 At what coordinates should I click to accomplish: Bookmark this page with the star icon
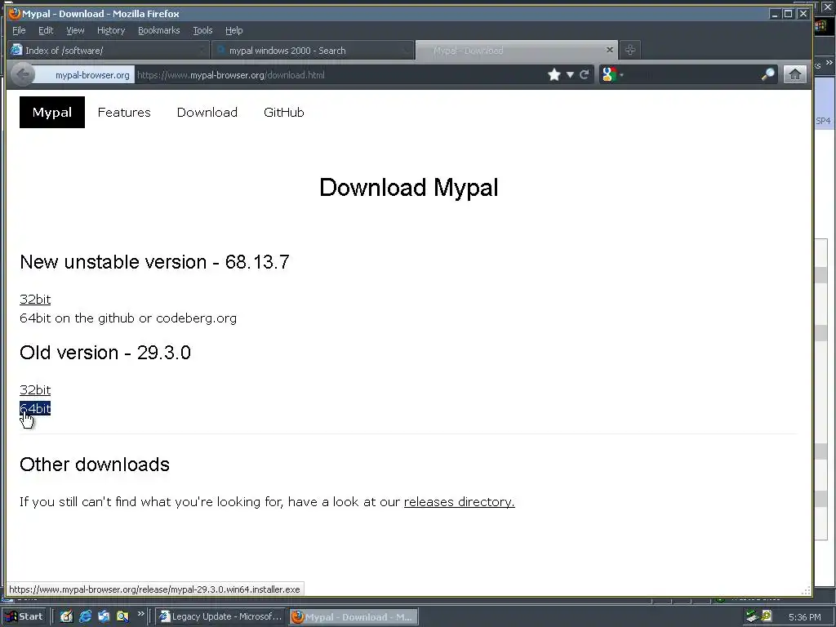pos(554,74)
